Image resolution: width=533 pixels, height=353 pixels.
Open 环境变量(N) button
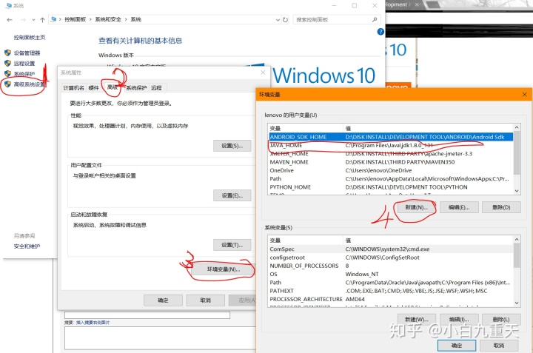tap(224, 269)
